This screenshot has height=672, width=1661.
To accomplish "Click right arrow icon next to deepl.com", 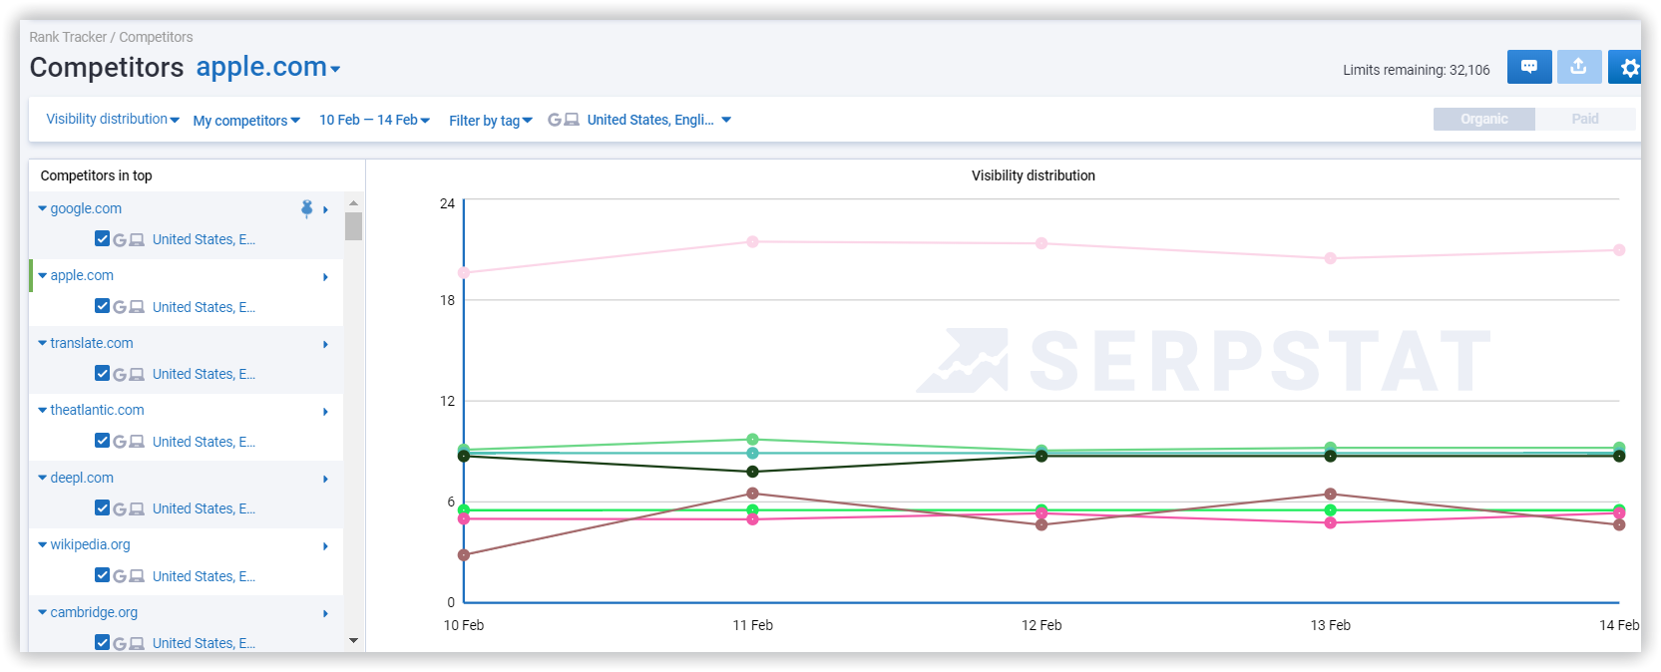I will tap(325, 479).
